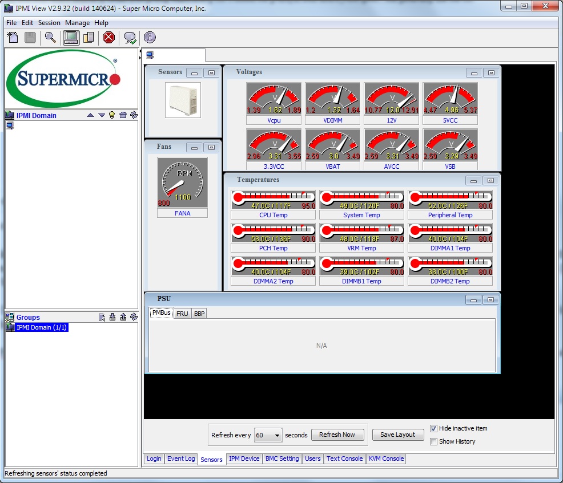Screen dimensions: 563x483
Task: Click up triangle arrow in IPMI Domain header
Action: 90,115
